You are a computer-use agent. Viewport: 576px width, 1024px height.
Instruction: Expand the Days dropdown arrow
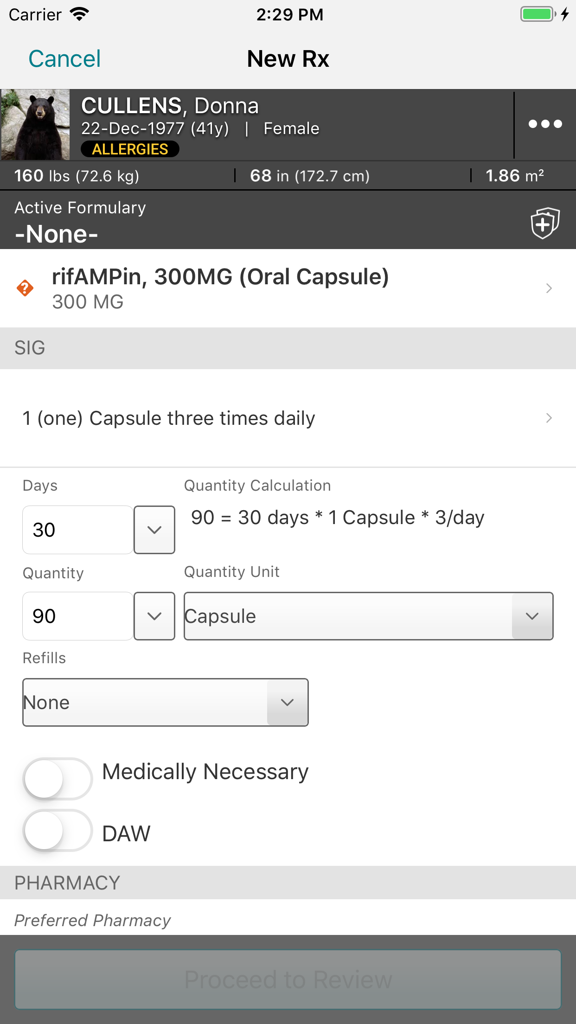pos(154,530)
